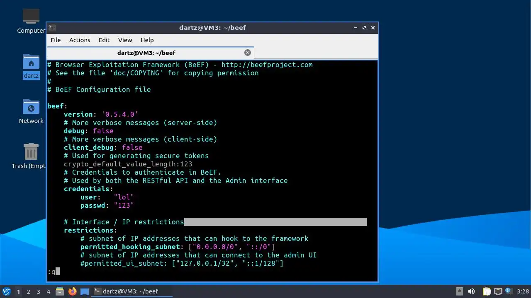Image resolution: width=531 pixels, height=298 pixels.
Task: Click the user value "lol"
Action: [124, 197]
